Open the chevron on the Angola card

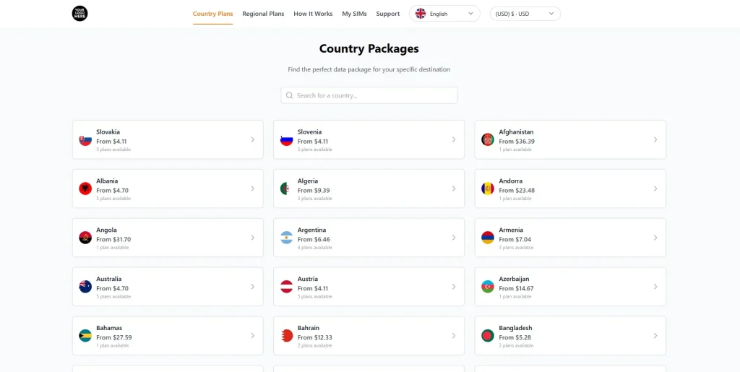[x=252, y=238]
